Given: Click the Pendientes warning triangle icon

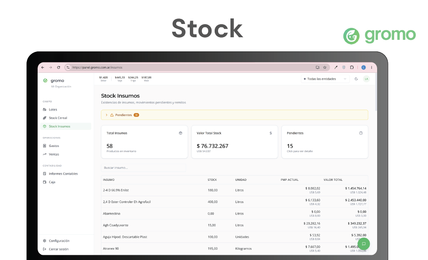Looking at the screenshot, I should tap(112, 115).
